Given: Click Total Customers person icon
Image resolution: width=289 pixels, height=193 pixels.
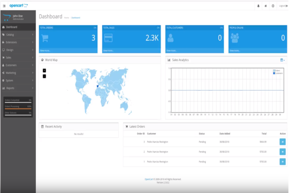Looking at the screenshot, I should pyautogui.click(x=171, y=38).
